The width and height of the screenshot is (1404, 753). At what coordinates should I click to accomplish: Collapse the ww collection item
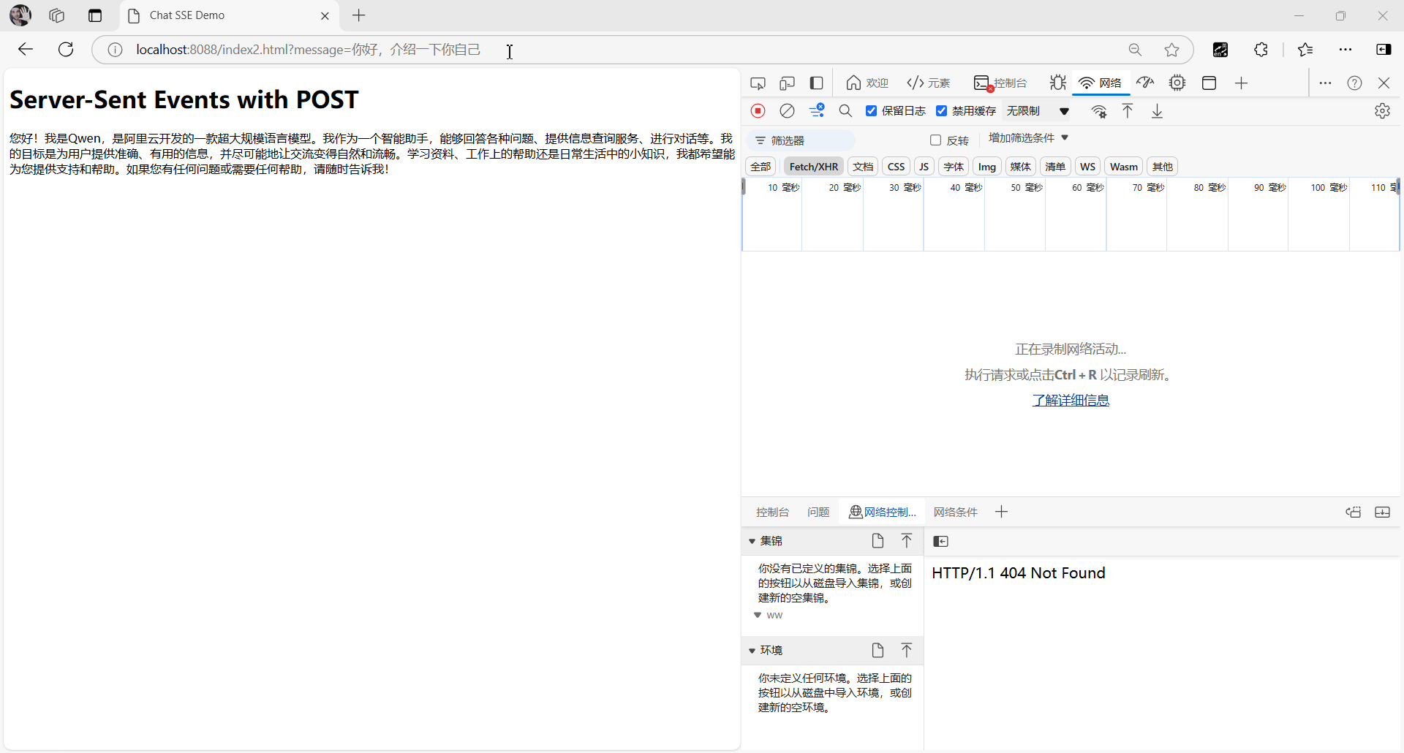click(x=758, y=615)
